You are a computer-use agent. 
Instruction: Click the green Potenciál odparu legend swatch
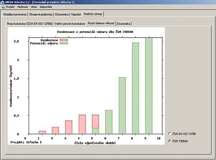(x=64, y=43)
